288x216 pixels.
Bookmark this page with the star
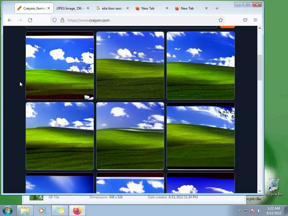pyautogui.click(x=221, y=20)
